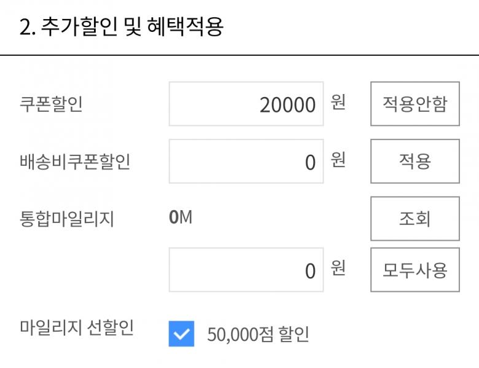The image size is (479, 368).
Task: Click the 0M mileage balance text
Action: 181,217
